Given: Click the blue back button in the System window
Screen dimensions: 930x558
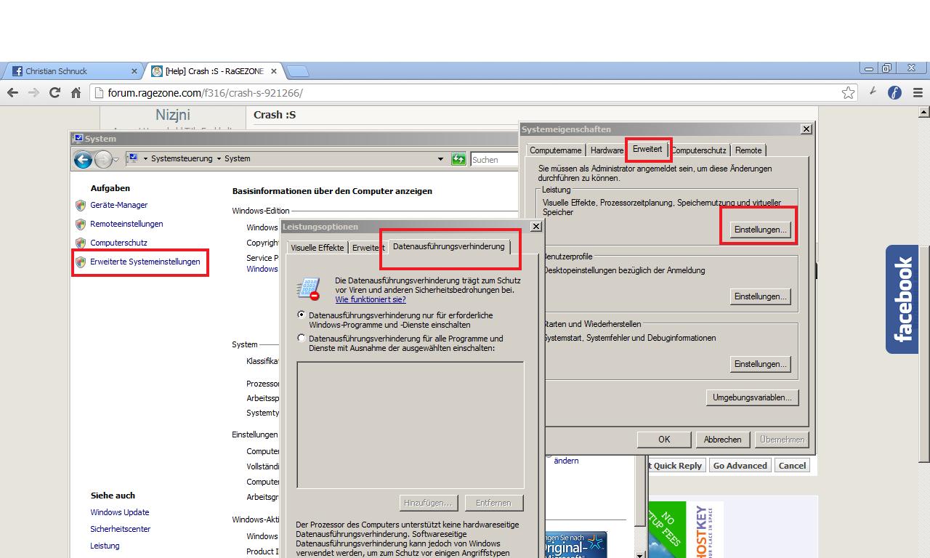Looking at the screenshot, I should (83, 159).
